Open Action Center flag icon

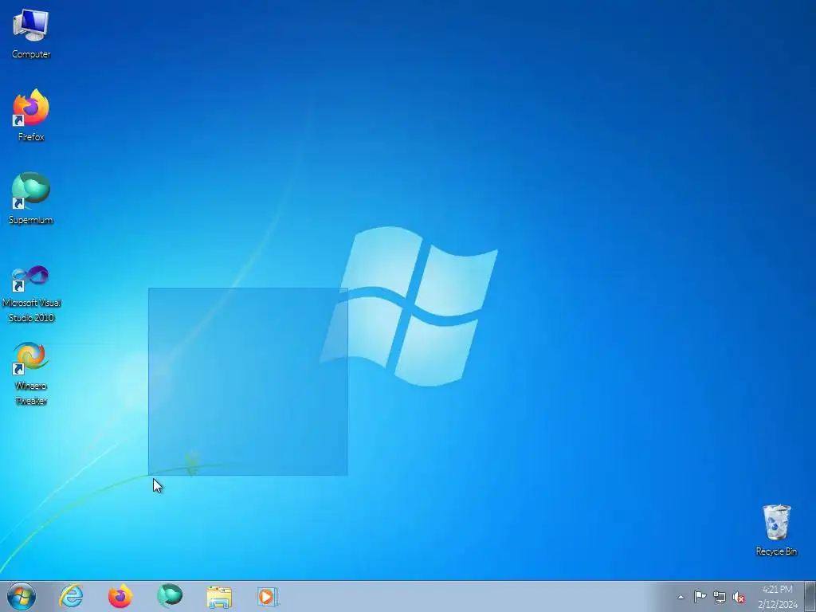tap(700, 597)
